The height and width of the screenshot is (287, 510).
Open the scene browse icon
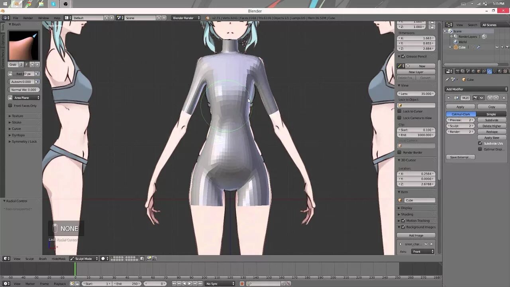(121, 18)
